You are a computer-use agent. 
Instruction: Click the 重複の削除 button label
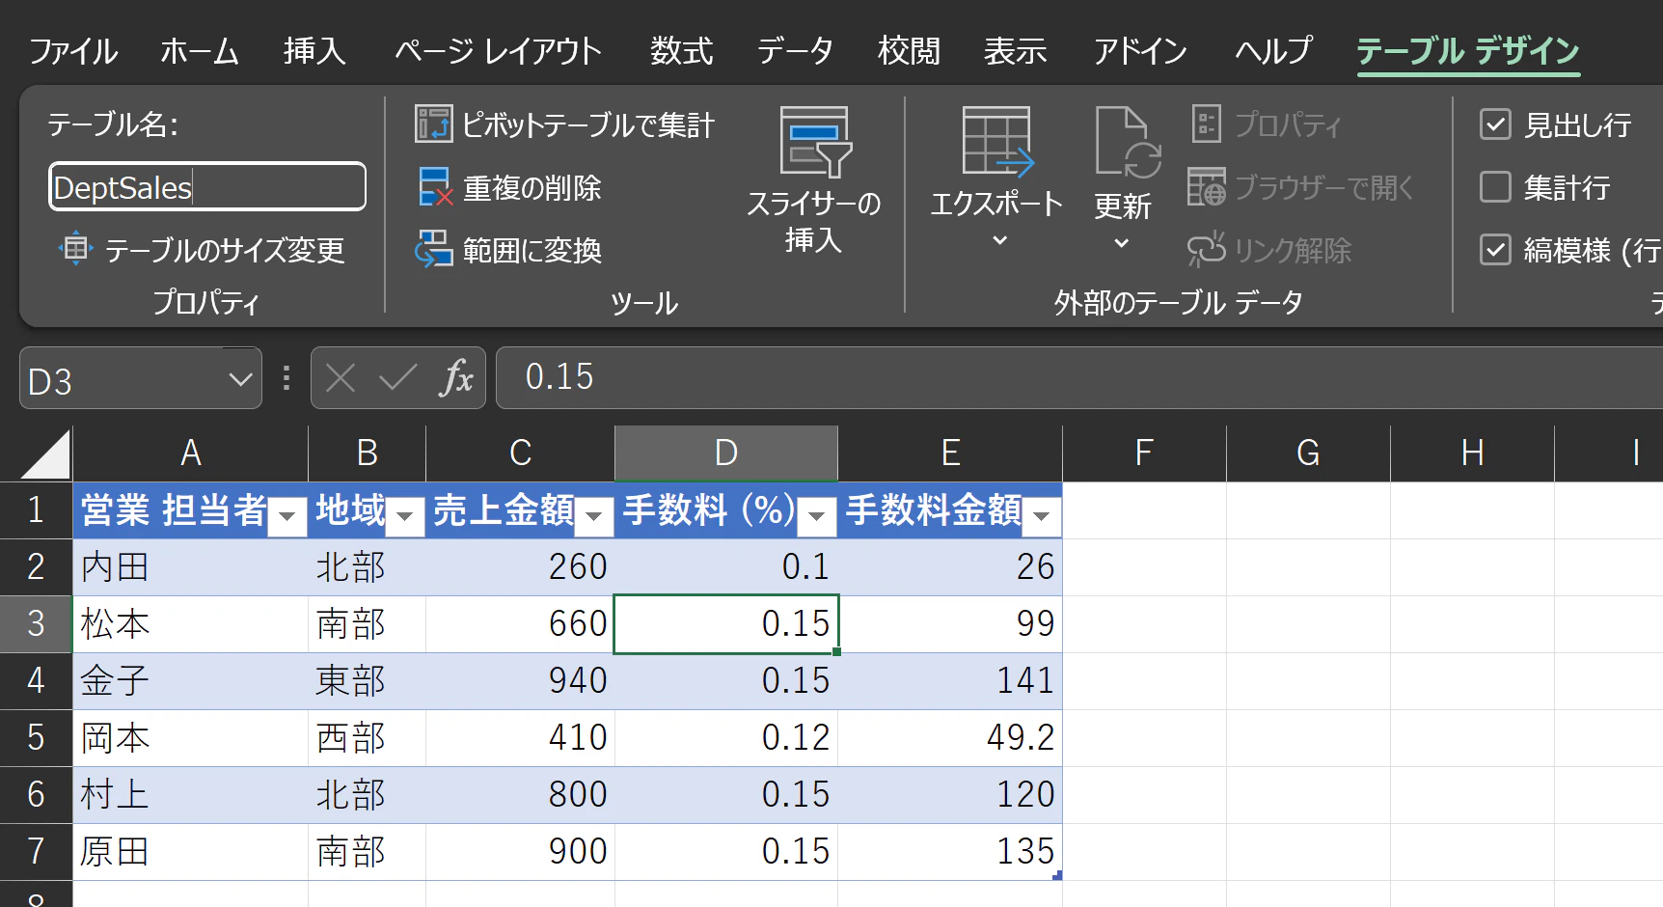pyautogui.click(x=532, y=187)
